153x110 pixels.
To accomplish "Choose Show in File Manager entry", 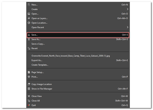I will tap(78, 89).
